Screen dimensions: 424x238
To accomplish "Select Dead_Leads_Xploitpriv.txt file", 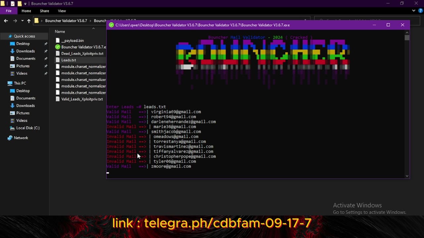I will (x=82, y=54).
